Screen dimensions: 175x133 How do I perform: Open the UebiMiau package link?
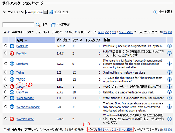(22, 92)
